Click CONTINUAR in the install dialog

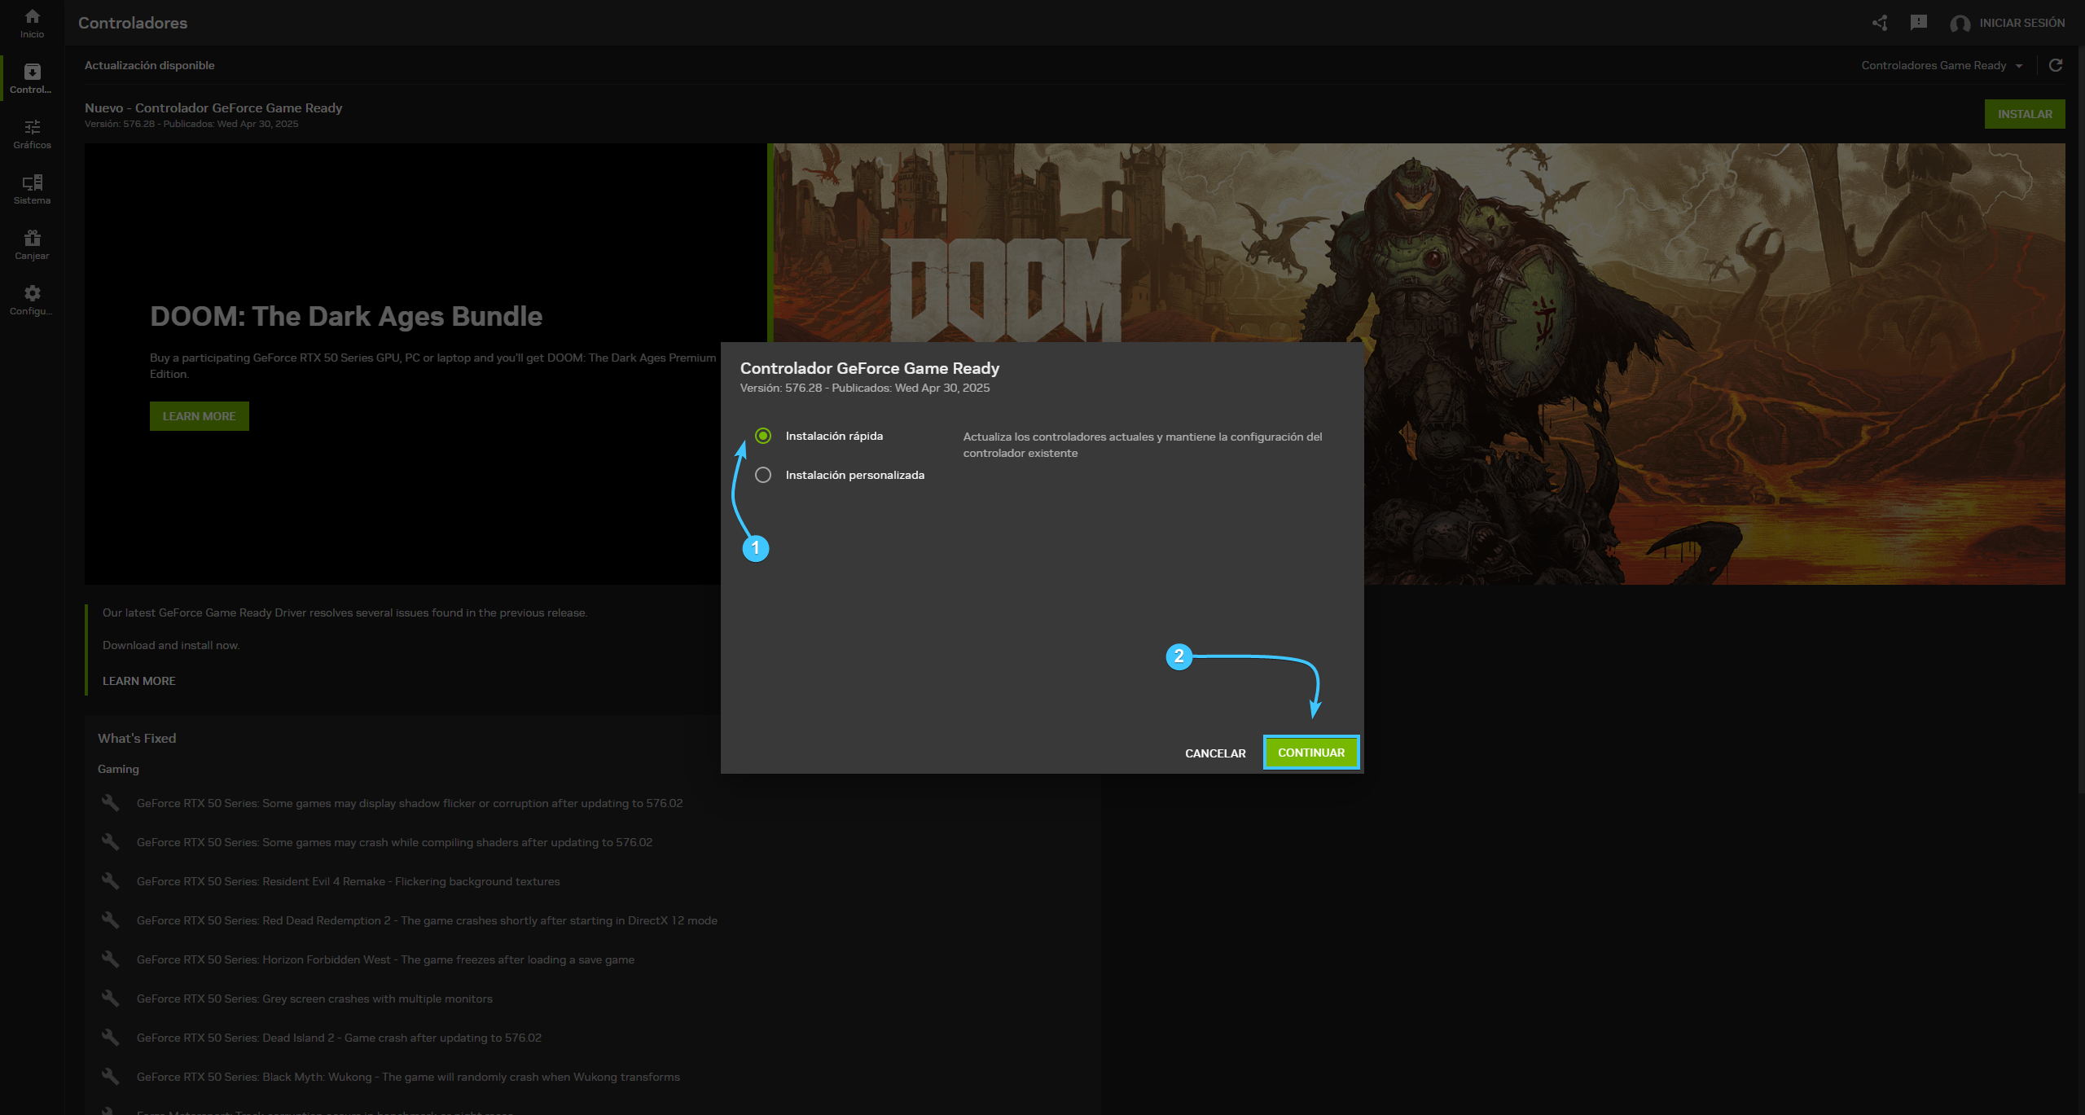(x=1311, y=753)
